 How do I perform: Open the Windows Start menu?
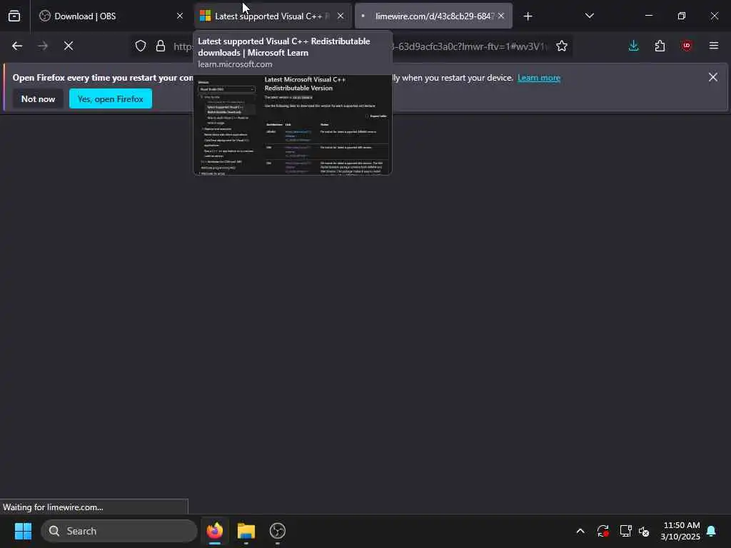pos(23,531)
